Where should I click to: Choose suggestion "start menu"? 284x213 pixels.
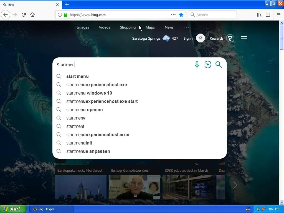[140, 77]
